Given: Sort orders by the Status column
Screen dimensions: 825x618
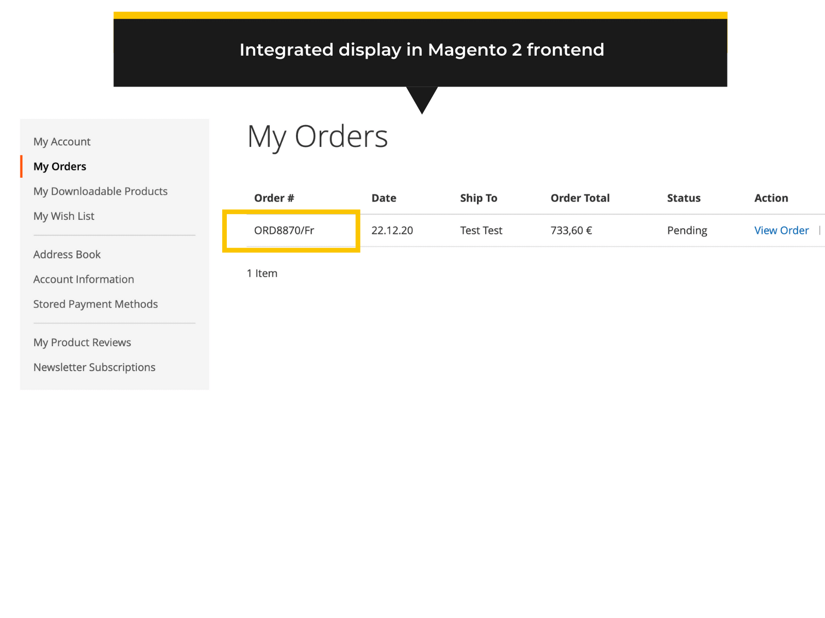Looking at the screenshot, I should point(683,198).
